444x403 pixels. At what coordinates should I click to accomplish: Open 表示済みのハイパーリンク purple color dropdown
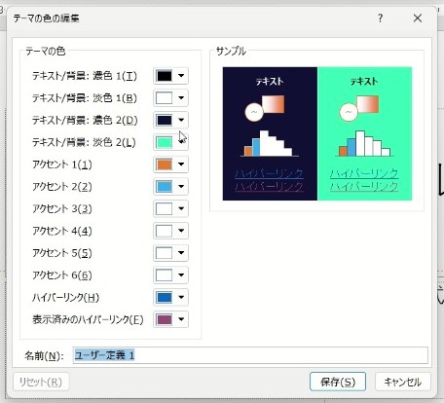pos(170,319)
